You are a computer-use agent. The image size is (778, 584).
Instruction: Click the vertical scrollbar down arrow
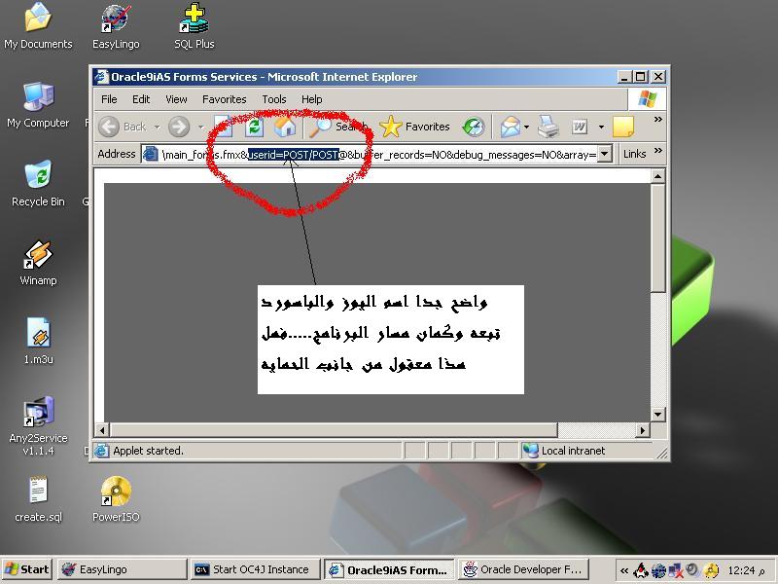pos(658,415)
